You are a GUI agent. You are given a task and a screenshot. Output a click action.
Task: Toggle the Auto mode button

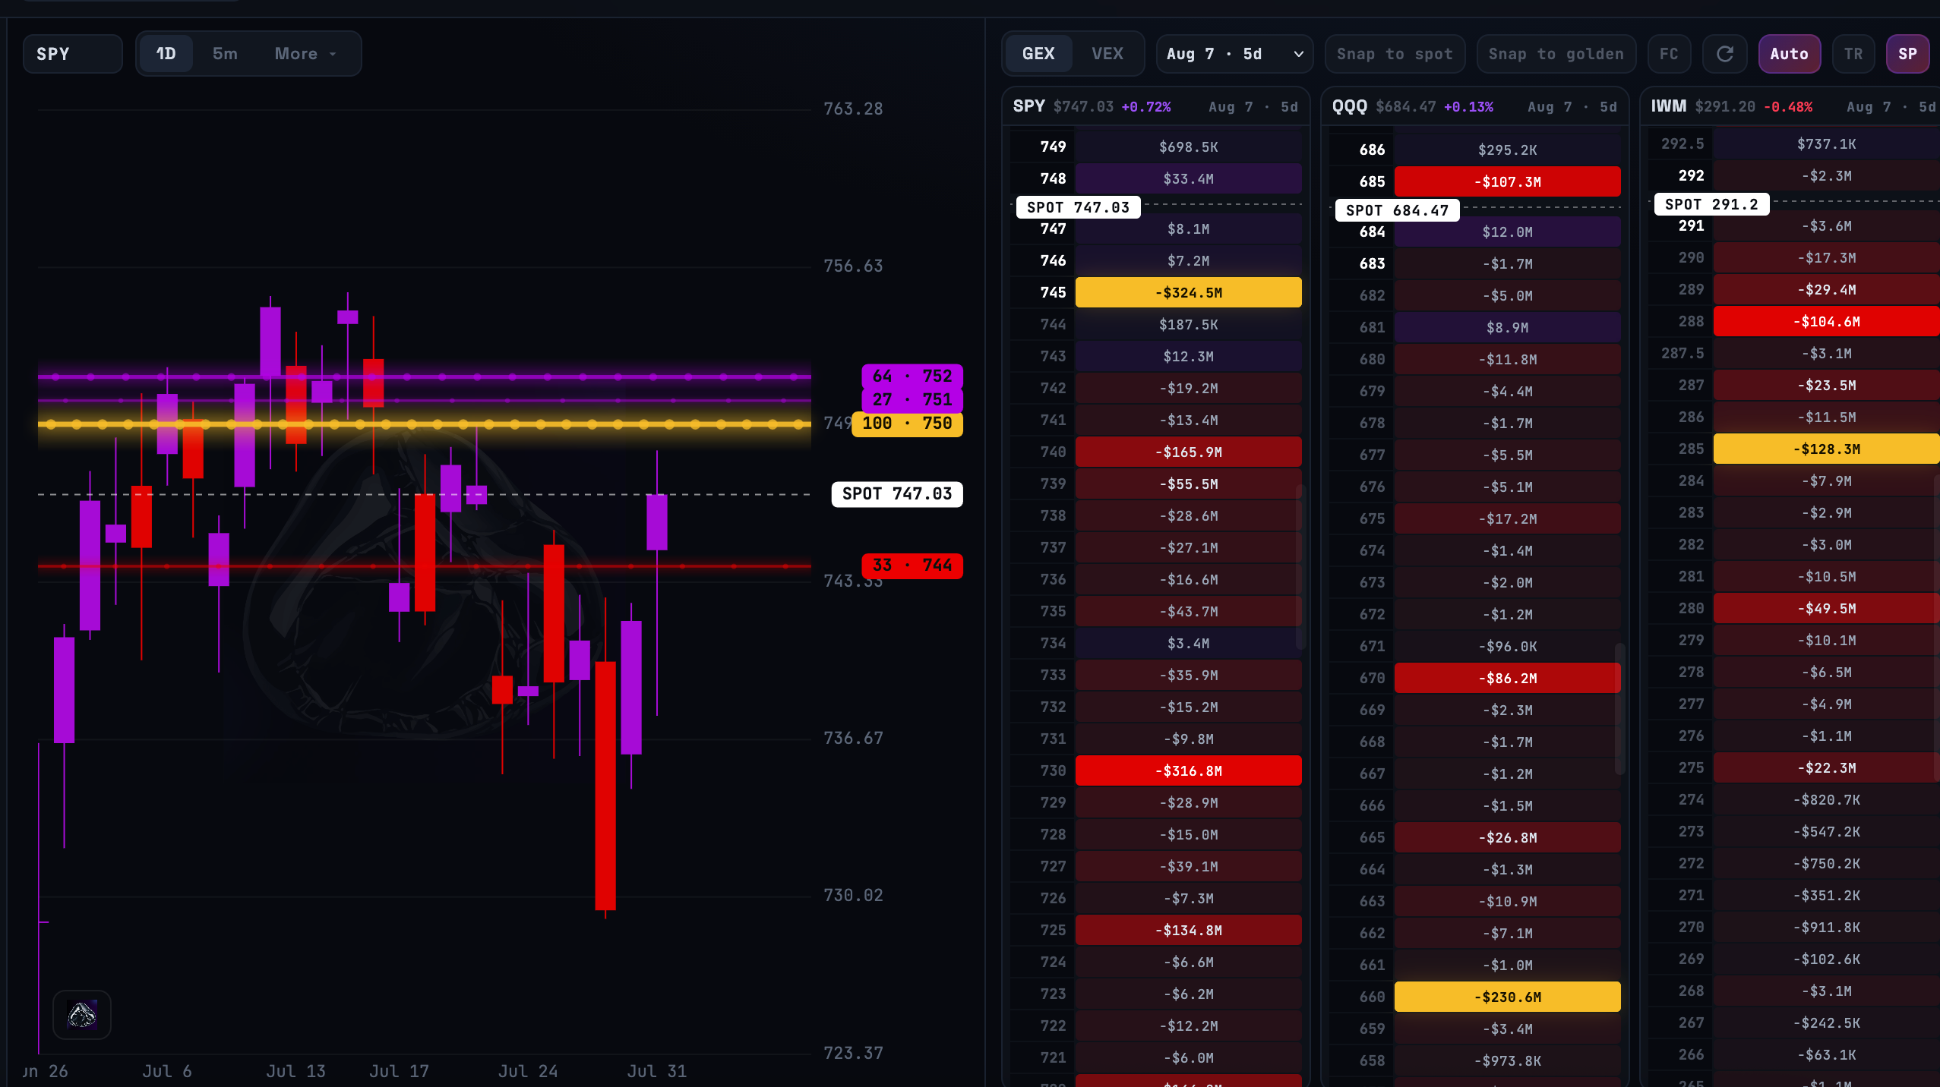pos(1789,54)
